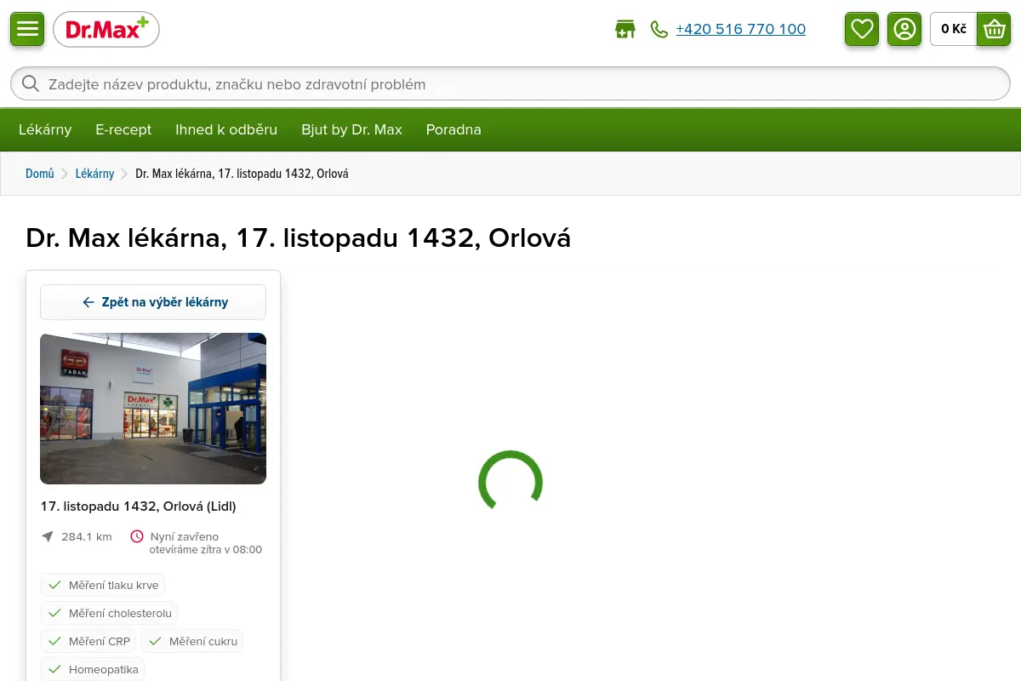Click the Měření cholesterolu service tag

[109, 613]
